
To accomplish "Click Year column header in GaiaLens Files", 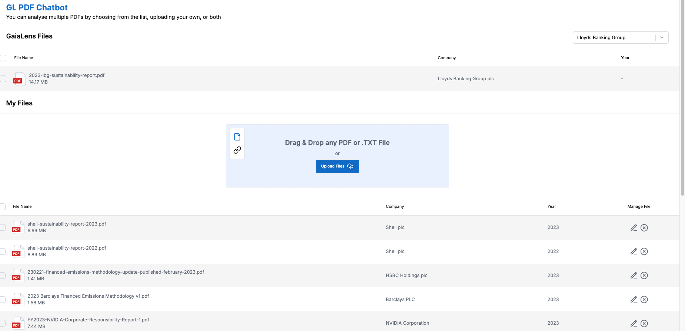I will click(x=625, y=58).
